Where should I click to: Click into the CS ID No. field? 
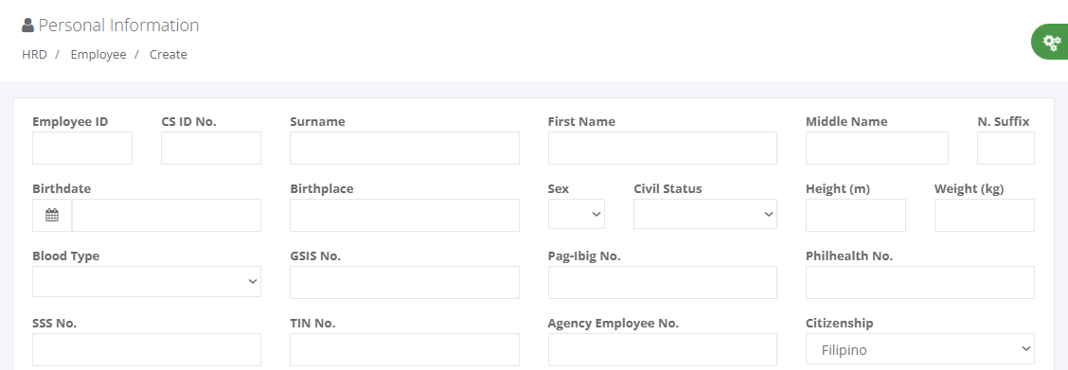211,149
